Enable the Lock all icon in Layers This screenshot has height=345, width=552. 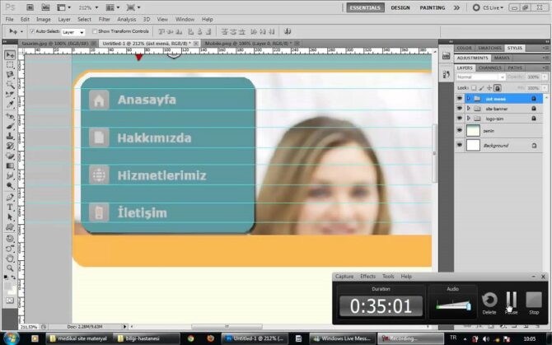(497, 87)
